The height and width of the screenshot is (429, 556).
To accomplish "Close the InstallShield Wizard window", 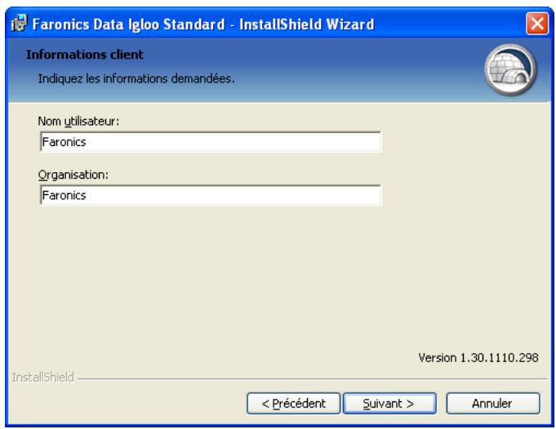I will click(537, 24).
